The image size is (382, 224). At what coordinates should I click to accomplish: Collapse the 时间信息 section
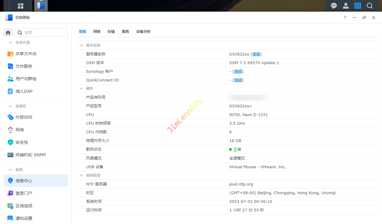pos(81,175)
